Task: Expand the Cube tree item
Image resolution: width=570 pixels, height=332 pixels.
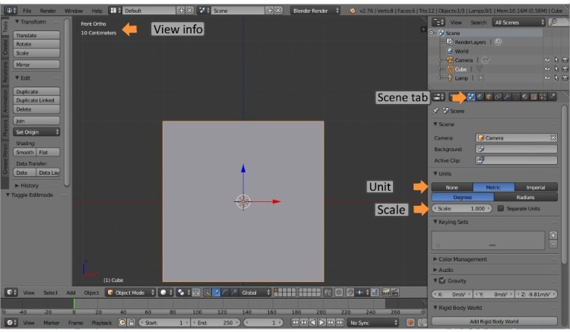Action: 440,69
